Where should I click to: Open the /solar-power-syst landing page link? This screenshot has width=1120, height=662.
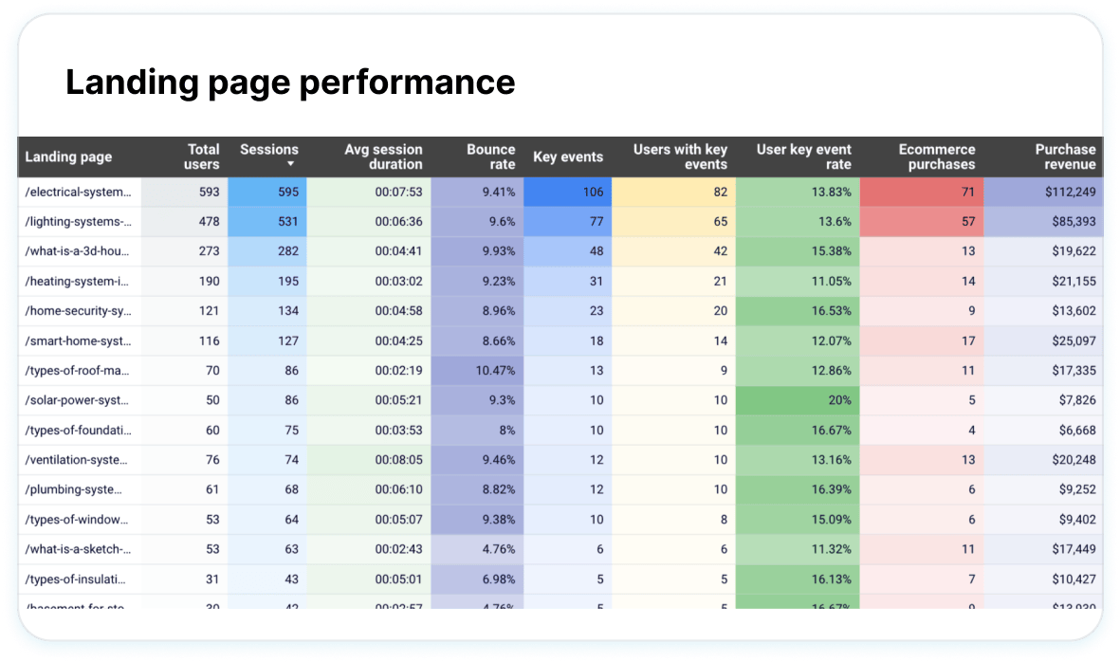click(76, 400)
